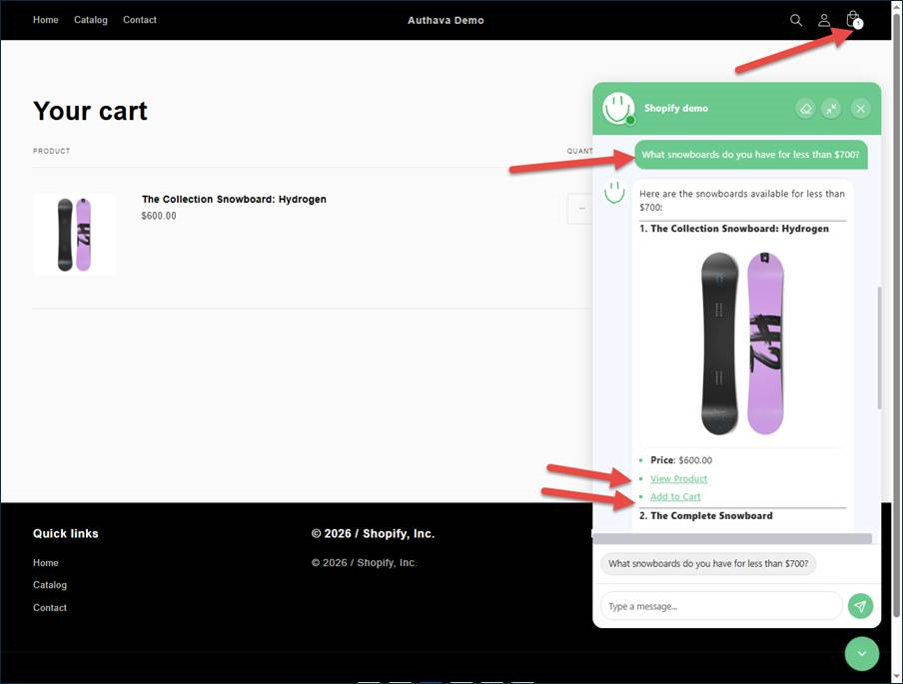Click the PRODUCT column header
903x684 pixels.
tap(51, 151)
